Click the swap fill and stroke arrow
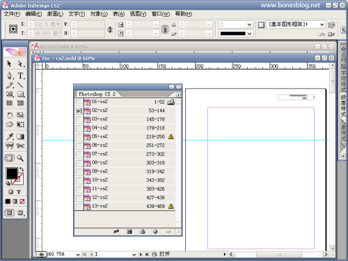348x261 pixels. [x=22, y=169]
